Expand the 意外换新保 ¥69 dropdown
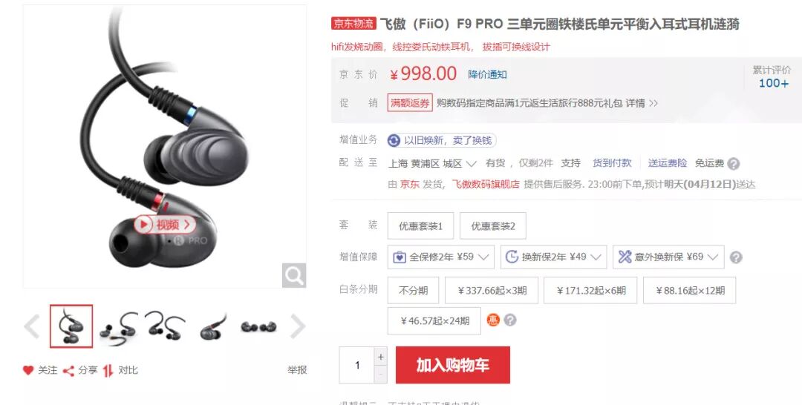 (668, 257)
